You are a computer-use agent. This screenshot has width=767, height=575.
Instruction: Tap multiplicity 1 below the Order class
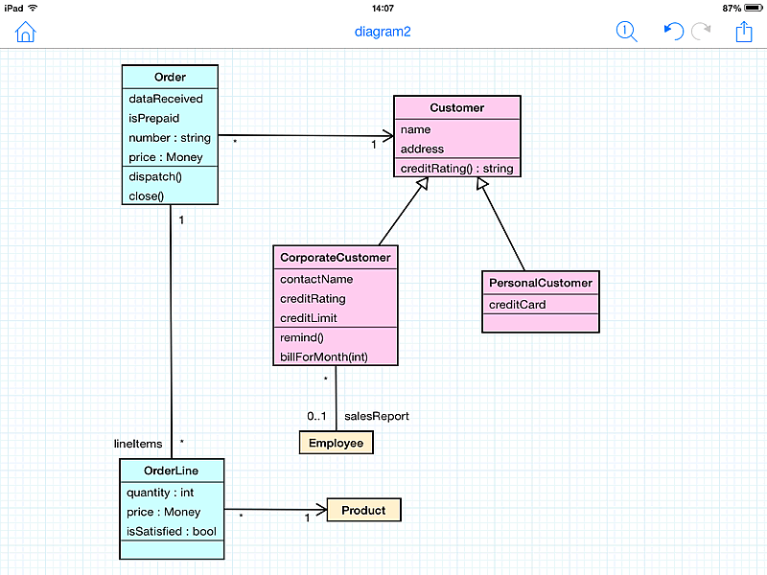coord(181,220)
